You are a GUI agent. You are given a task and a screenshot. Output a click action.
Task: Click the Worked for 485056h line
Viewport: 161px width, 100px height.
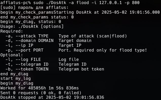tap(39, 88)
